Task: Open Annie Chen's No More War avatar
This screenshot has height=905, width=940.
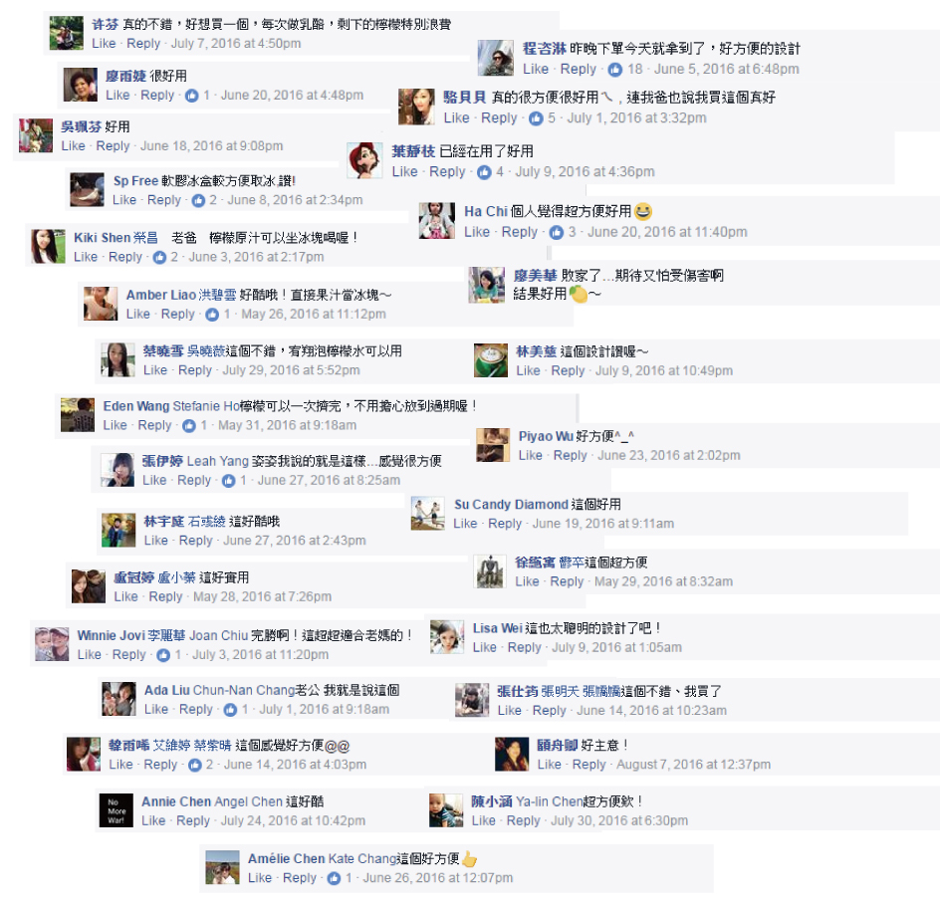Action: click(117, 810)
